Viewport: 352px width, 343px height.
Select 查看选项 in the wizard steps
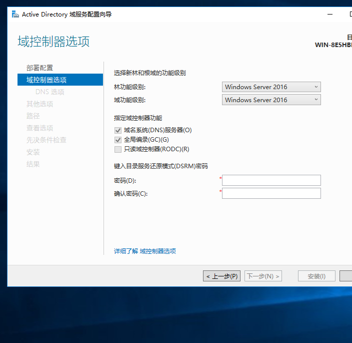39,128
